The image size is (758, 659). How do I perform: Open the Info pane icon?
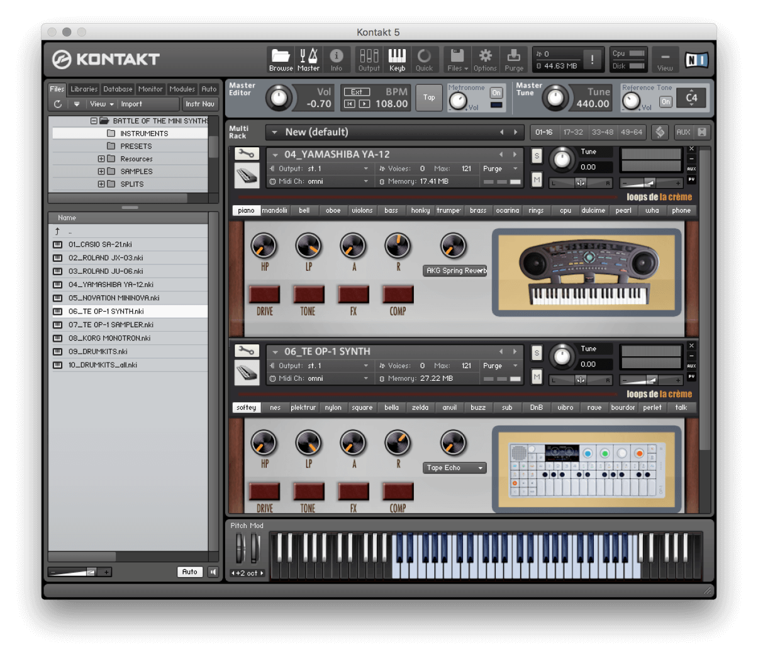(337, 60)
